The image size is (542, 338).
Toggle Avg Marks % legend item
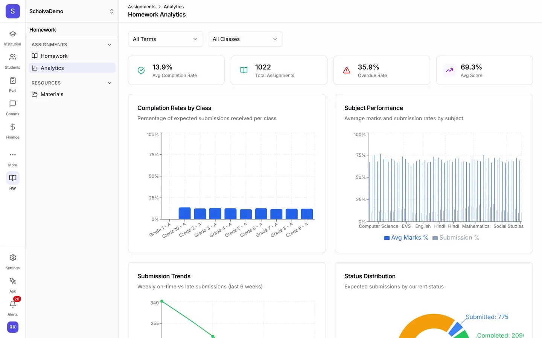click(x=406, y=238)
